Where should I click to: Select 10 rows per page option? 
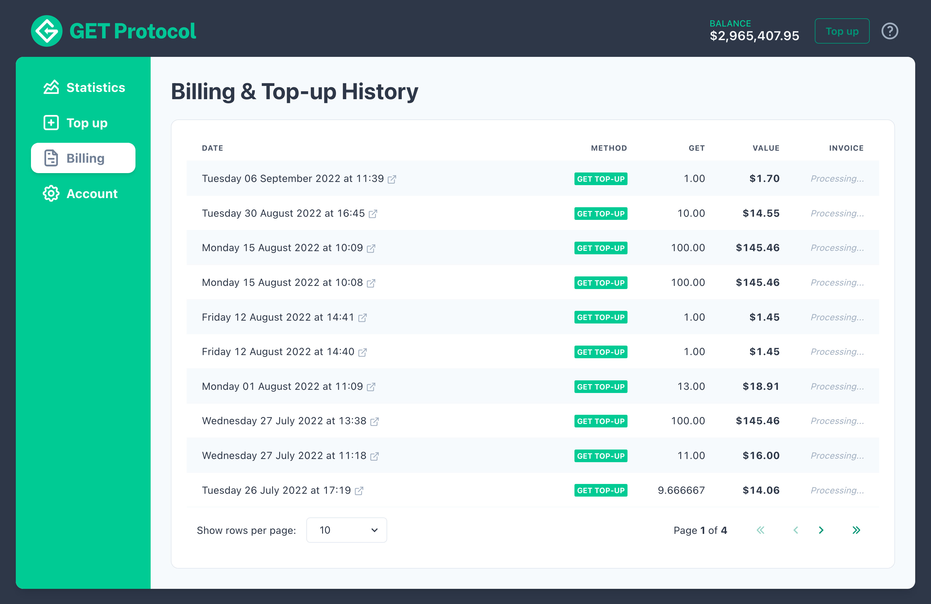[x=347, y=530]
